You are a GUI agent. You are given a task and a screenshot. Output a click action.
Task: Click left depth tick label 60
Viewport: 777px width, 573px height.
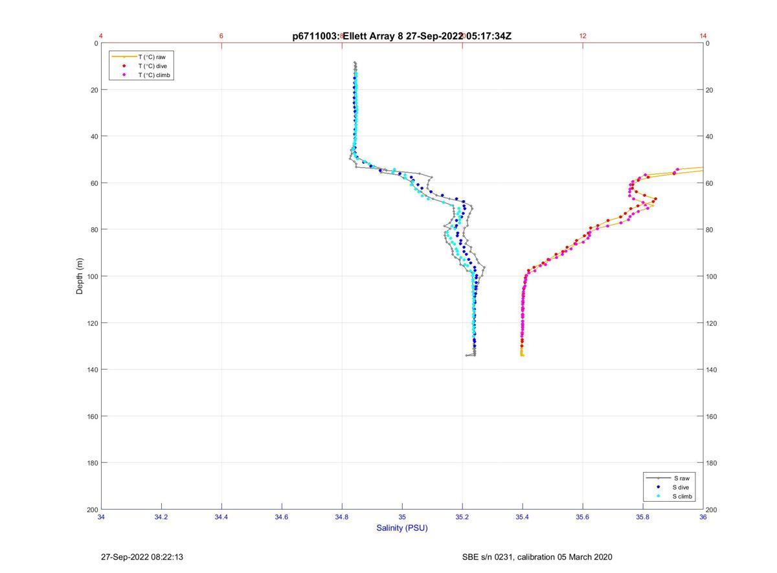coord(94,183)
